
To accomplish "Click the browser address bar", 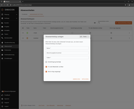I will click(x=67, y=5).
